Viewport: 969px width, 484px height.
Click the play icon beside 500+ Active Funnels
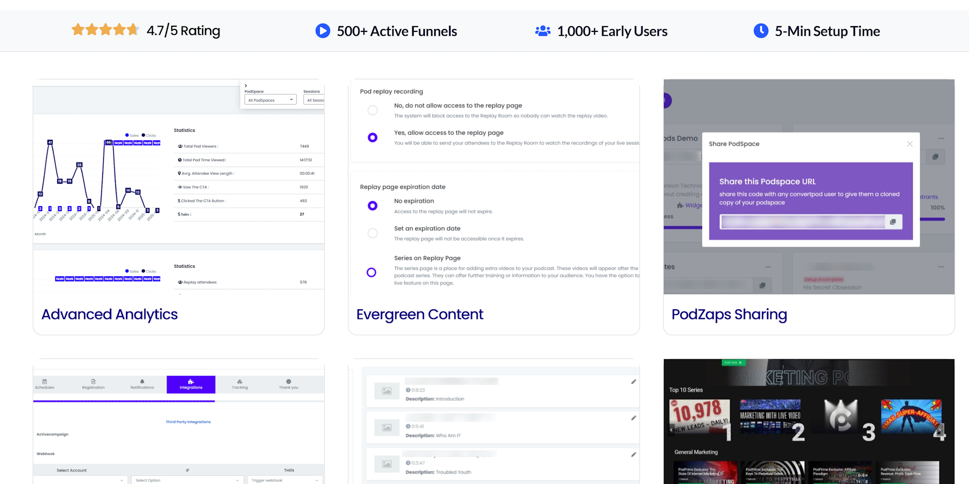(323, 31)
